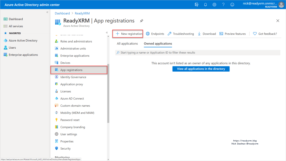Screen dimensions: 286x161
Task: Click the help question mark icon
Action: click(x=223, y=5)
